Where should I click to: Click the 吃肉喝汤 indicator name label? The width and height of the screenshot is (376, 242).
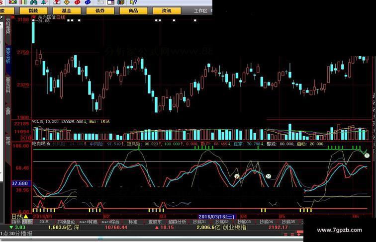coord(41,144)
